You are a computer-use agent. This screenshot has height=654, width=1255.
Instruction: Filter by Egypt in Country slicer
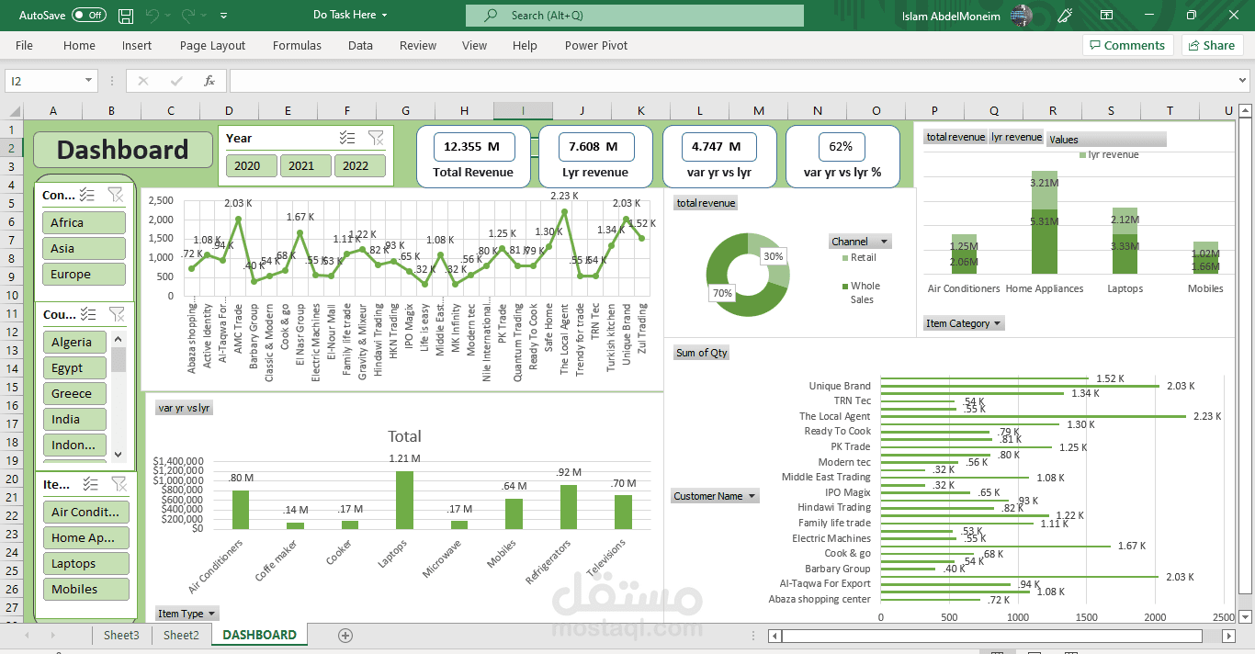tap(74, 367)
